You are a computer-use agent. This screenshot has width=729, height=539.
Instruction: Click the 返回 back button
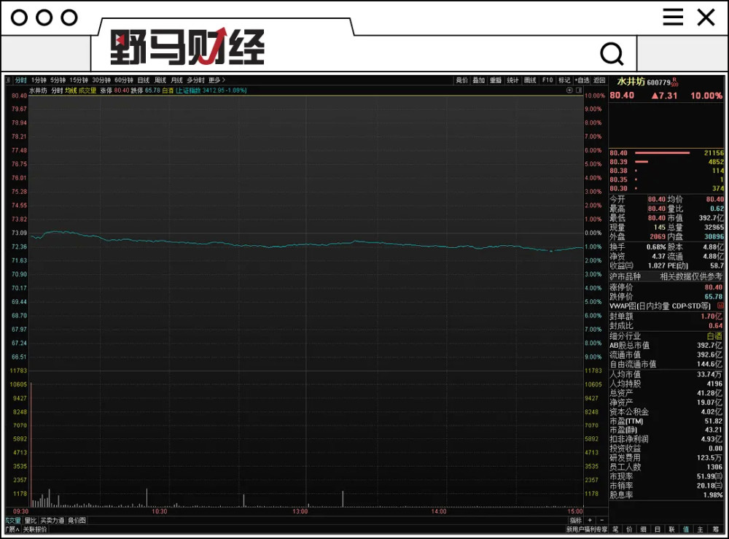click(599, 80)
